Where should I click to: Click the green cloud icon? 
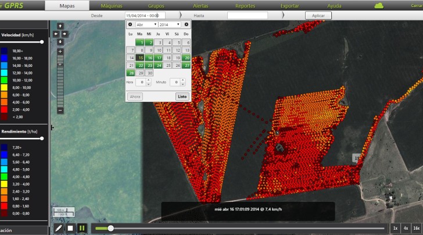379,6
